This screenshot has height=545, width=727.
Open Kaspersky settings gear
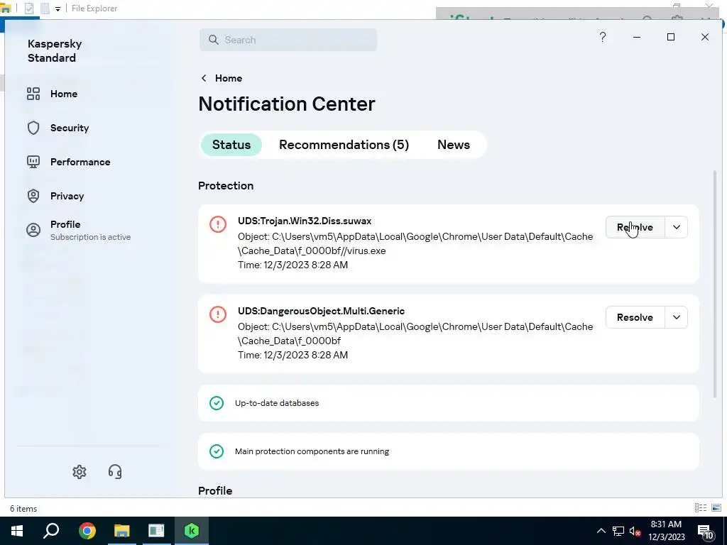pyautogui.click(x=80, y=472)
